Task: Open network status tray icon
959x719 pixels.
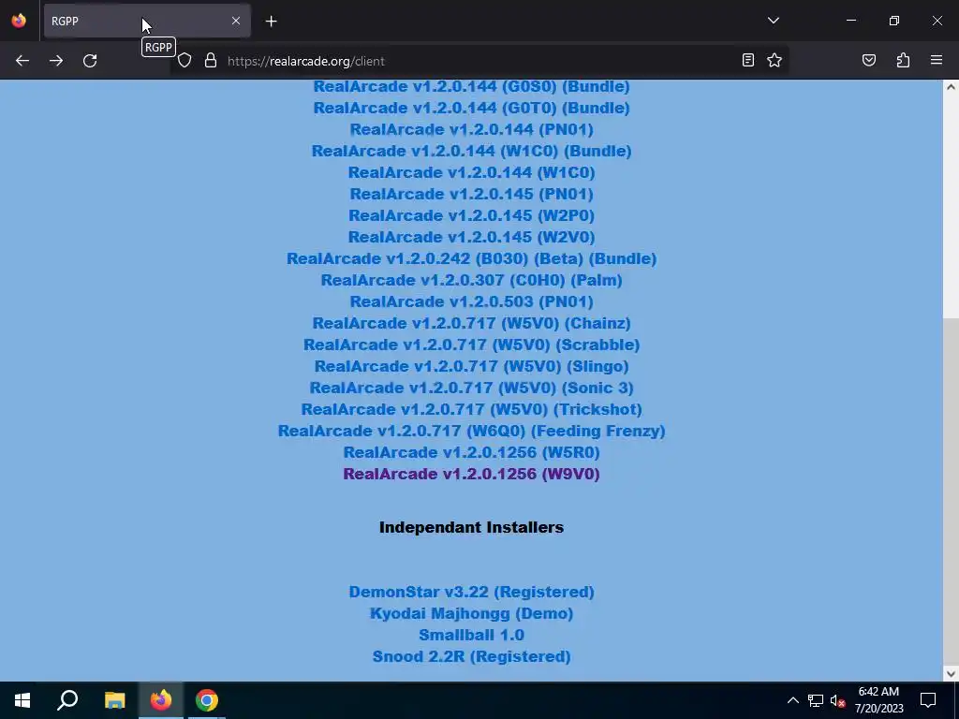Action: click(816, 700)
